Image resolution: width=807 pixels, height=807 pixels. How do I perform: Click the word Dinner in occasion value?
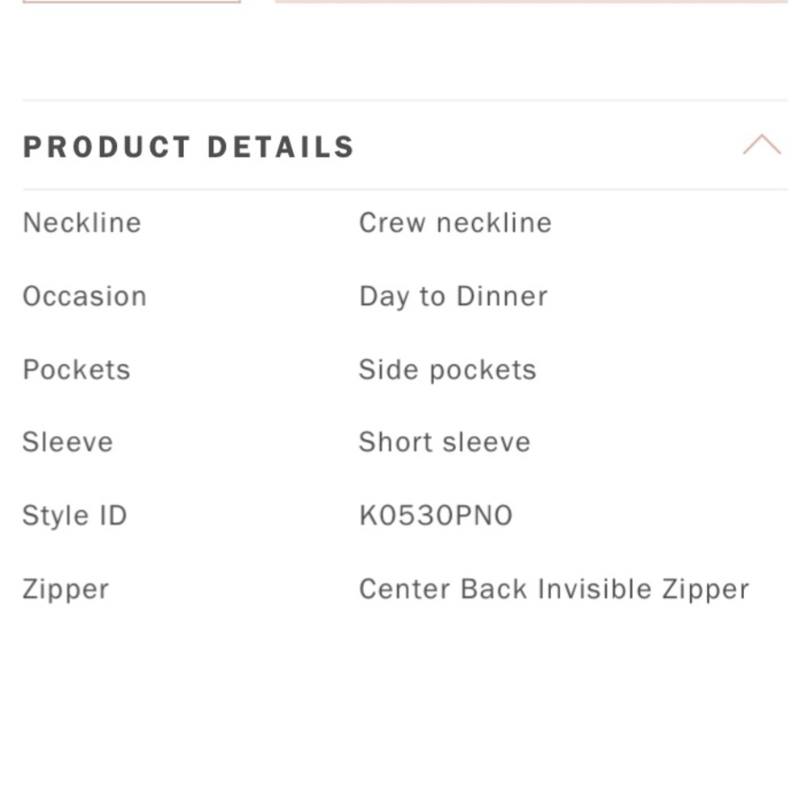(502, 296)
